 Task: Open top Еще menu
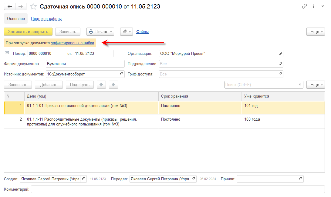click(x=316, y=32)
